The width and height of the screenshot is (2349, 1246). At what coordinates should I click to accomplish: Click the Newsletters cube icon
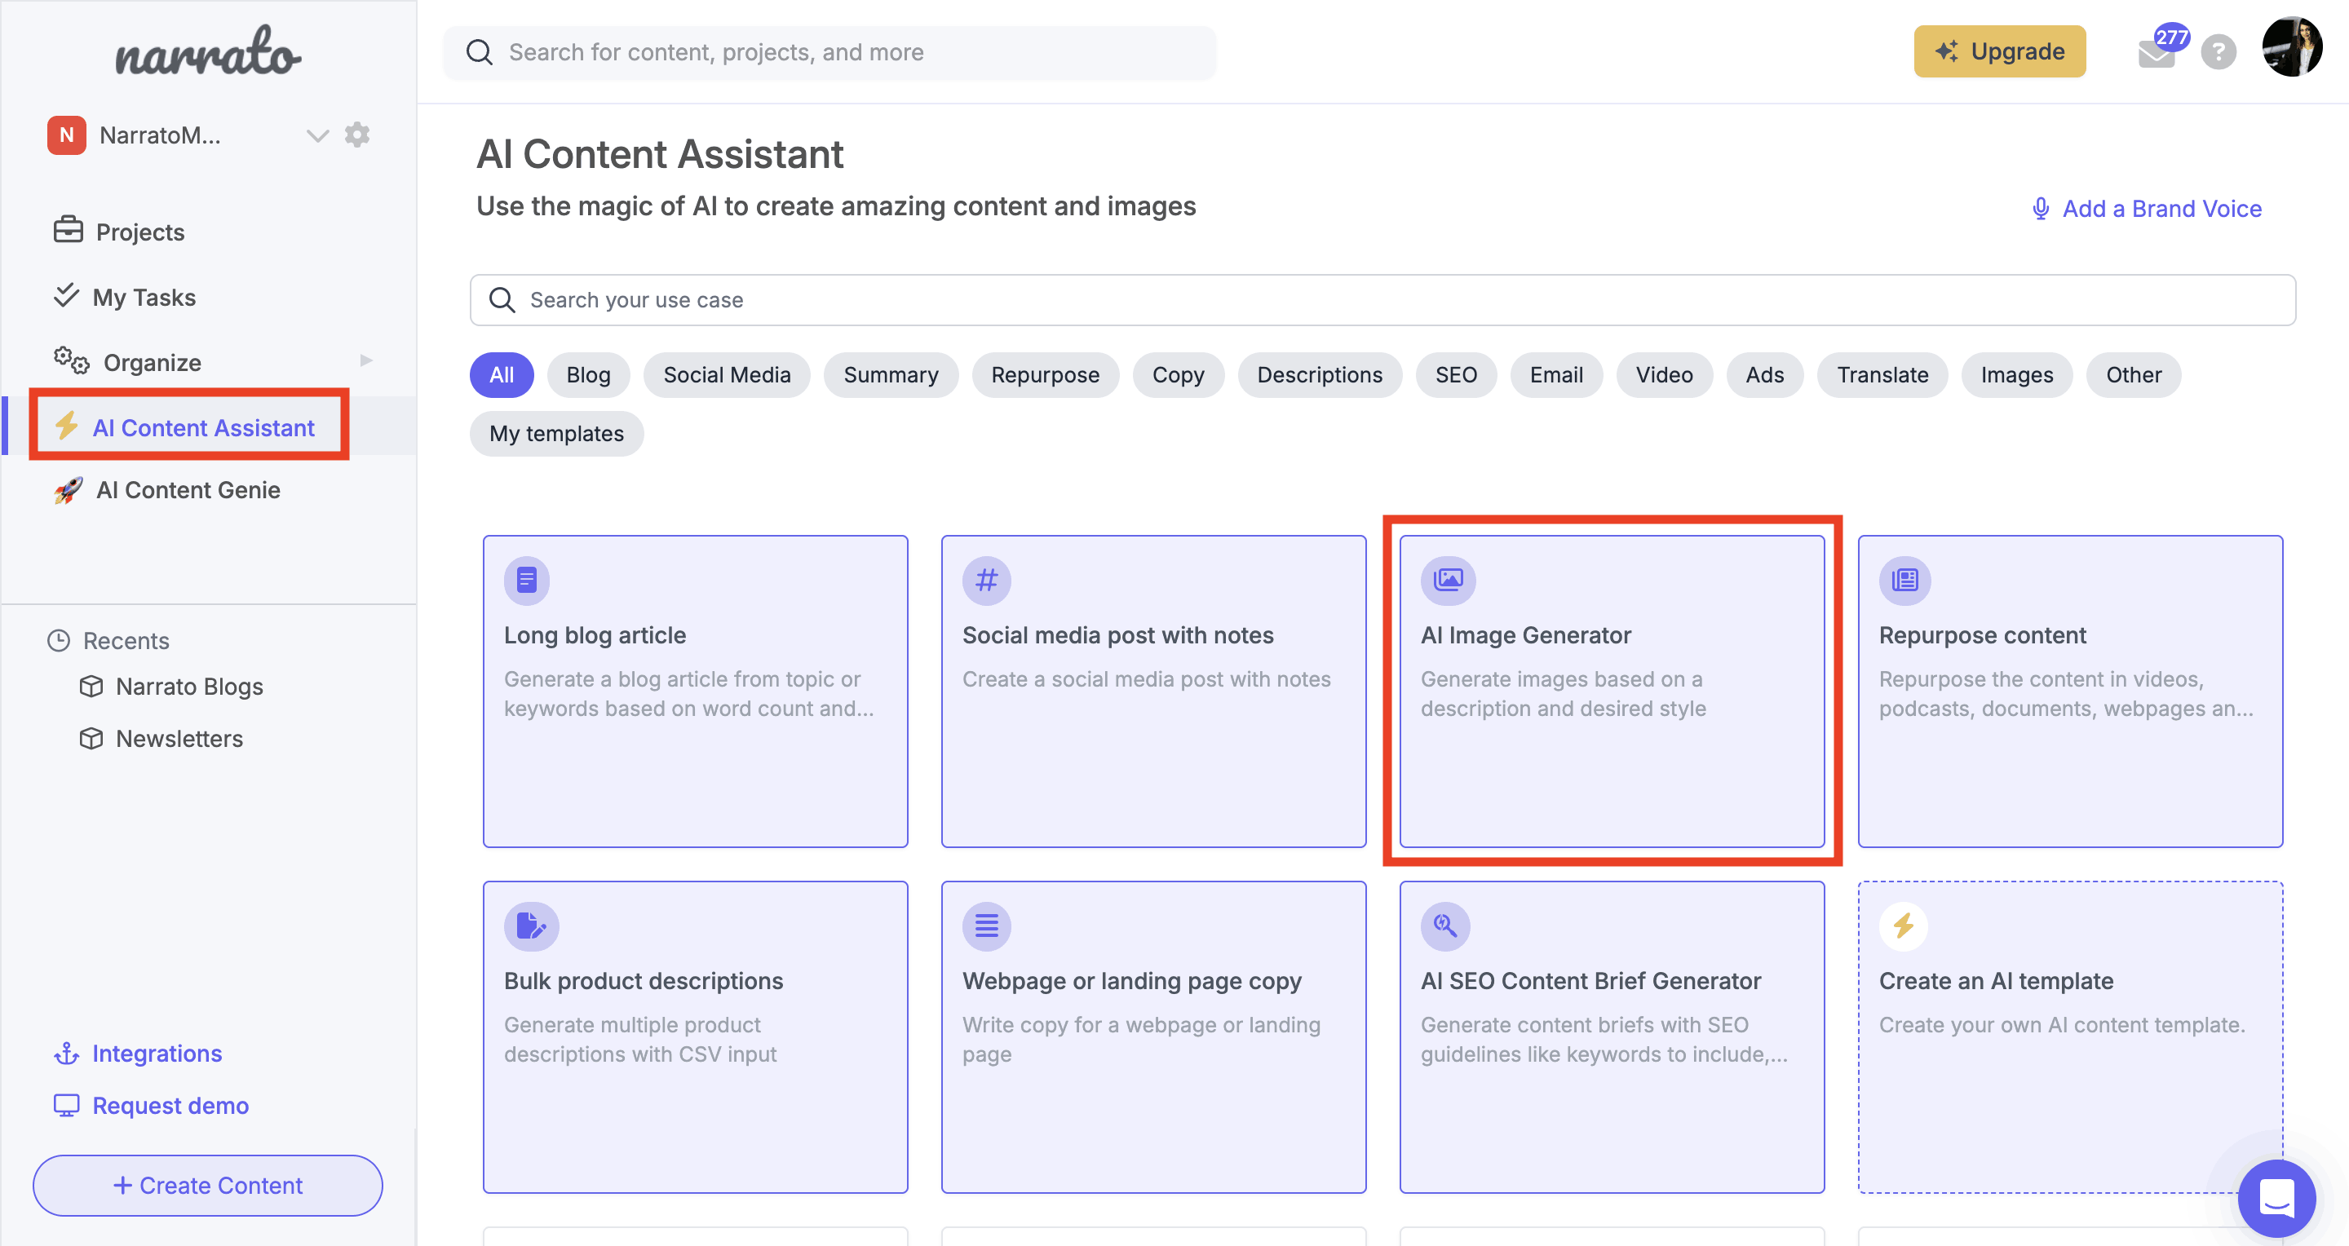(x=91, y=738)
